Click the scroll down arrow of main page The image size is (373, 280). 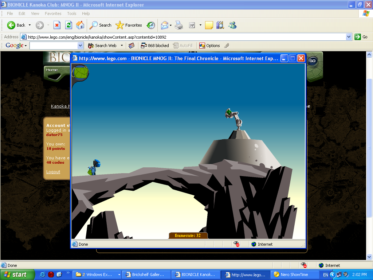[369, 257]
